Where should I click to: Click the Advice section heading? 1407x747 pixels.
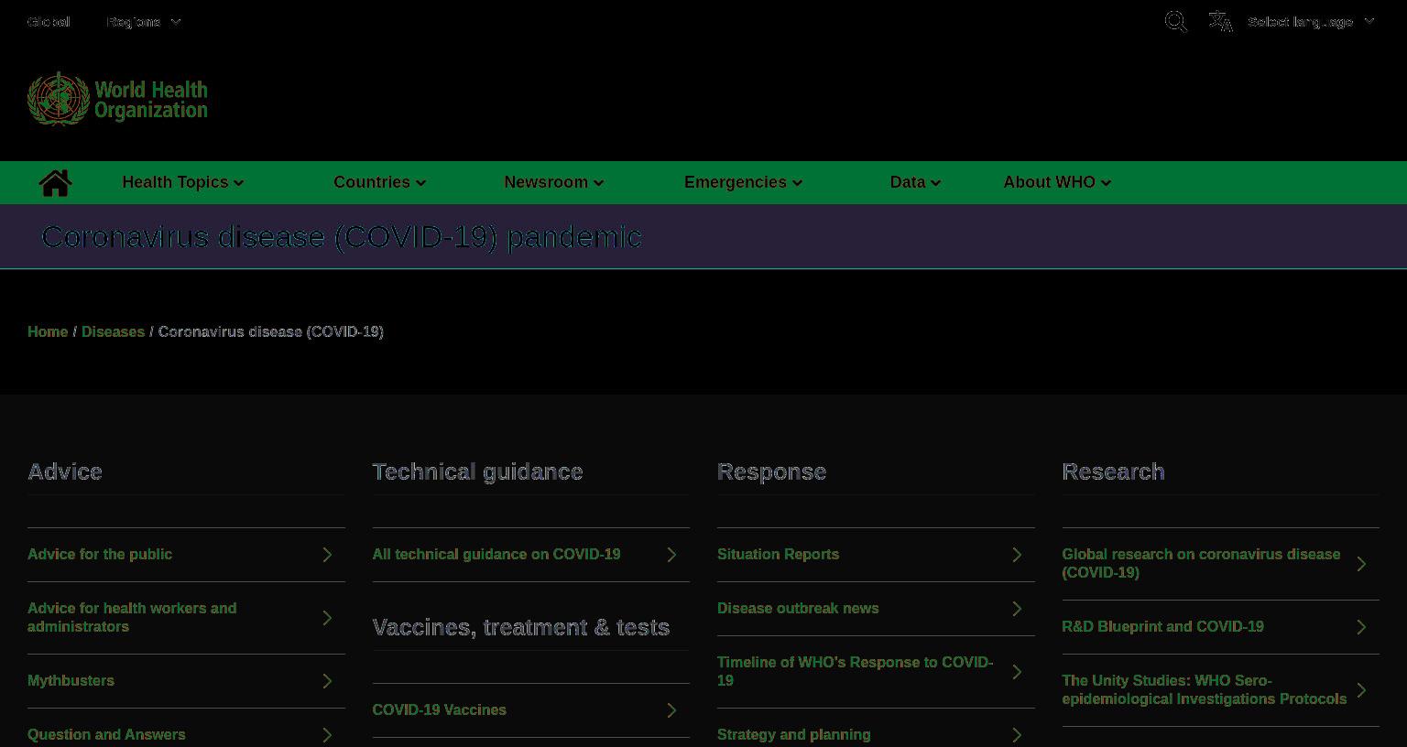tap(65, 471)
